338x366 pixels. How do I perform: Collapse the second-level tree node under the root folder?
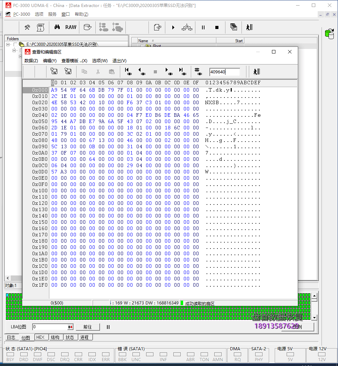coord(14,50)
